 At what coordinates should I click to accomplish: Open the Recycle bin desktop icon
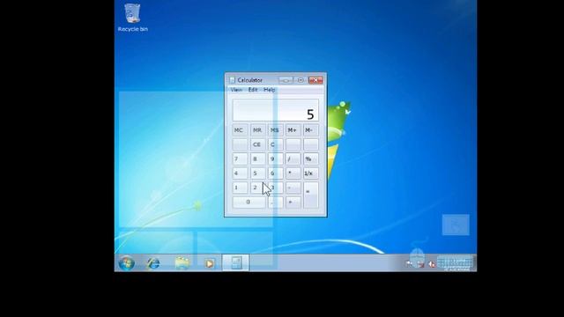(133, 18)
